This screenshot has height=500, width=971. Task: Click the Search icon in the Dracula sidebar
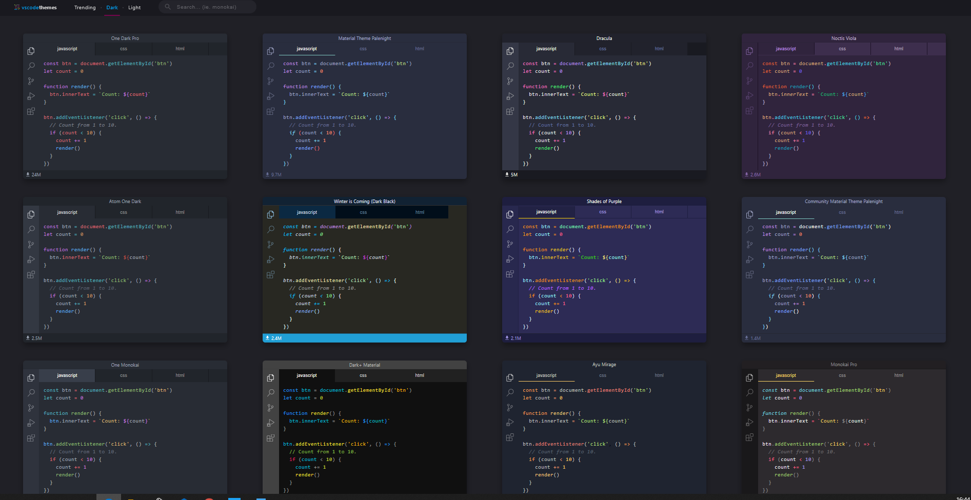tap(510, 66)
